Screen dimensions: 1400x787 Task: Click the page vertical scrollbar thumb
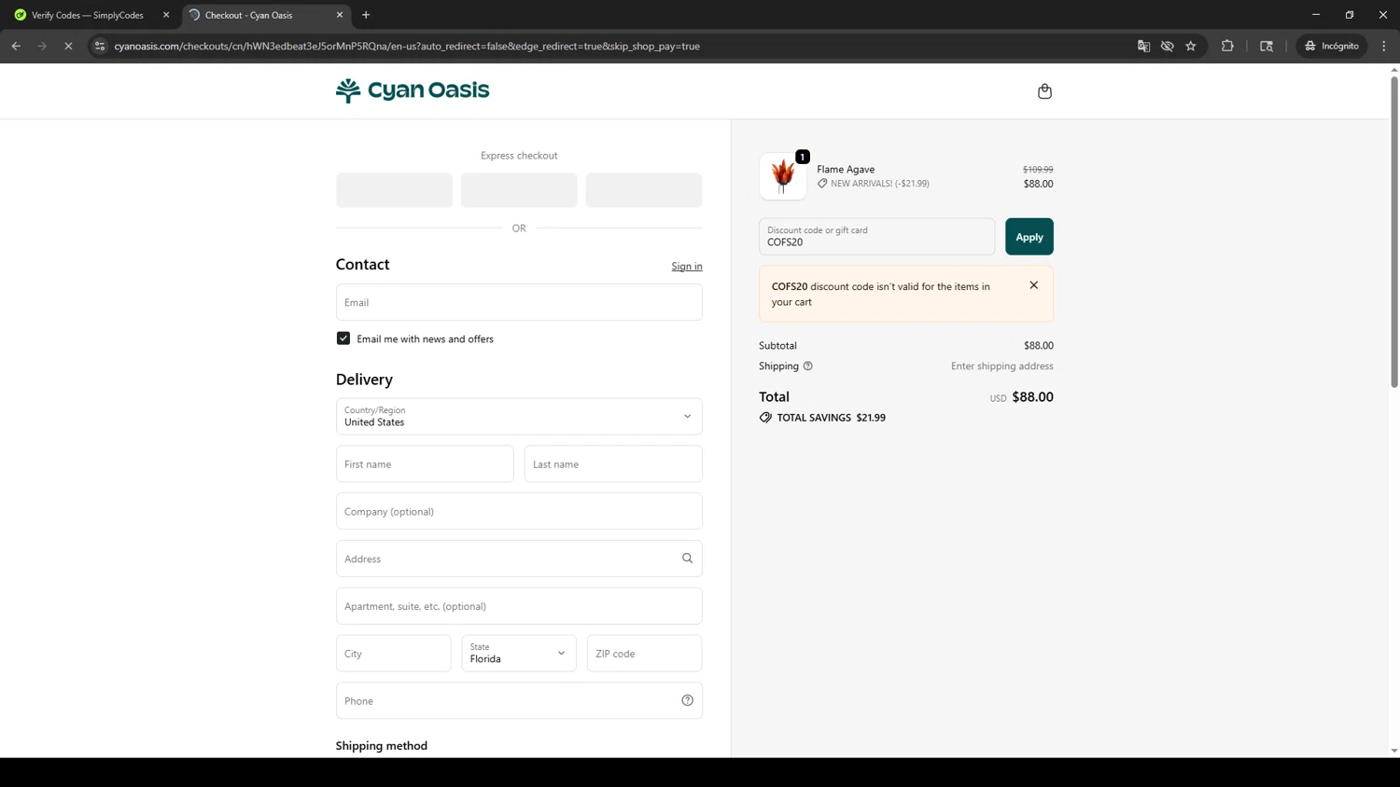click(1394, 231)
